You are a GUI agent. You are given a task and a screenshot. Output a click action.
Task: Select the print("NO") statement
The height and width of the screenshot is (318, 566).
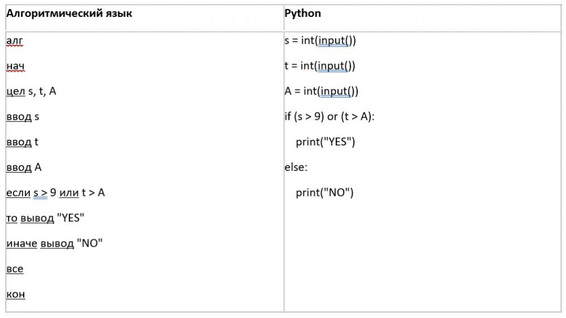click(x=324, y=193)
